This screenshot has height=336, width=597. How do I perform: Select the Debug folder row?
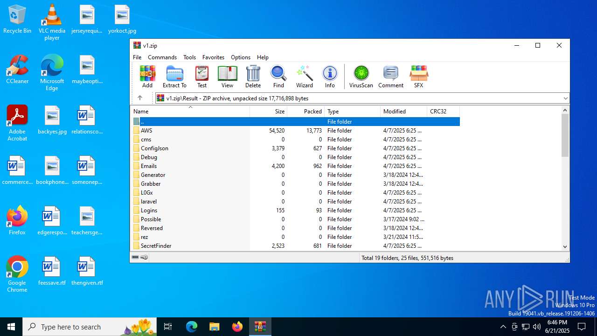295,157
